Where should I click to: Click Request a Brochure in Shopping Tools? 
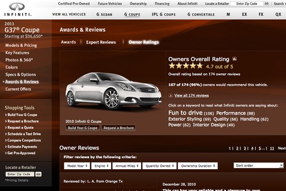pos(22,121)
